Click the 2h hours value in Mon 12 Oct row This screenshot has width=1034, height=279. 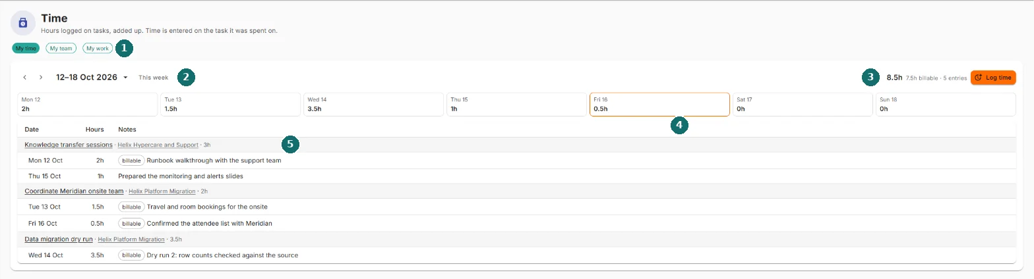100,161
